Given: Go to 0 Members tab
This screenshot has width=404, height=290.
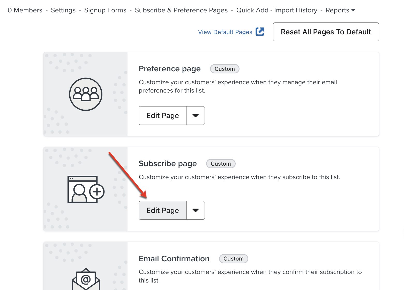Looking at the screenshot, I should pos(25,10).
